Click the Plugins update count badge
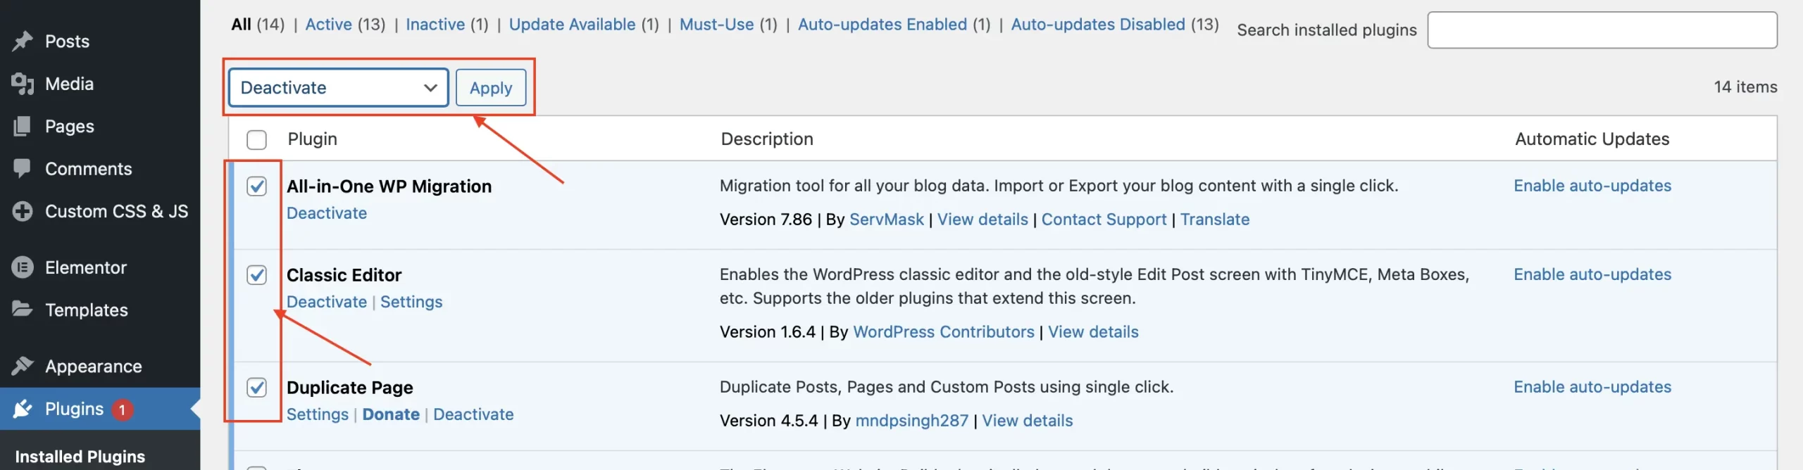The image size is (1803, 470). (123, 409)
